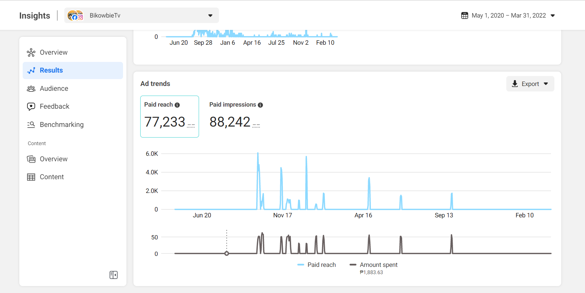Open the Benchmarking search icon
Viewport: 585px width, 293px height.
[x=31, y=124]
